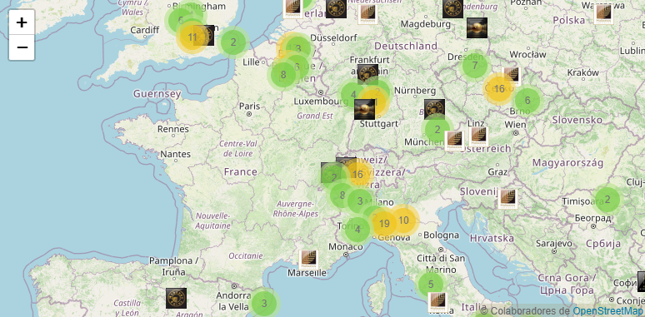Click the staircase marker above Marseille
Screen dimensions: 645x317
click(308, 260)
